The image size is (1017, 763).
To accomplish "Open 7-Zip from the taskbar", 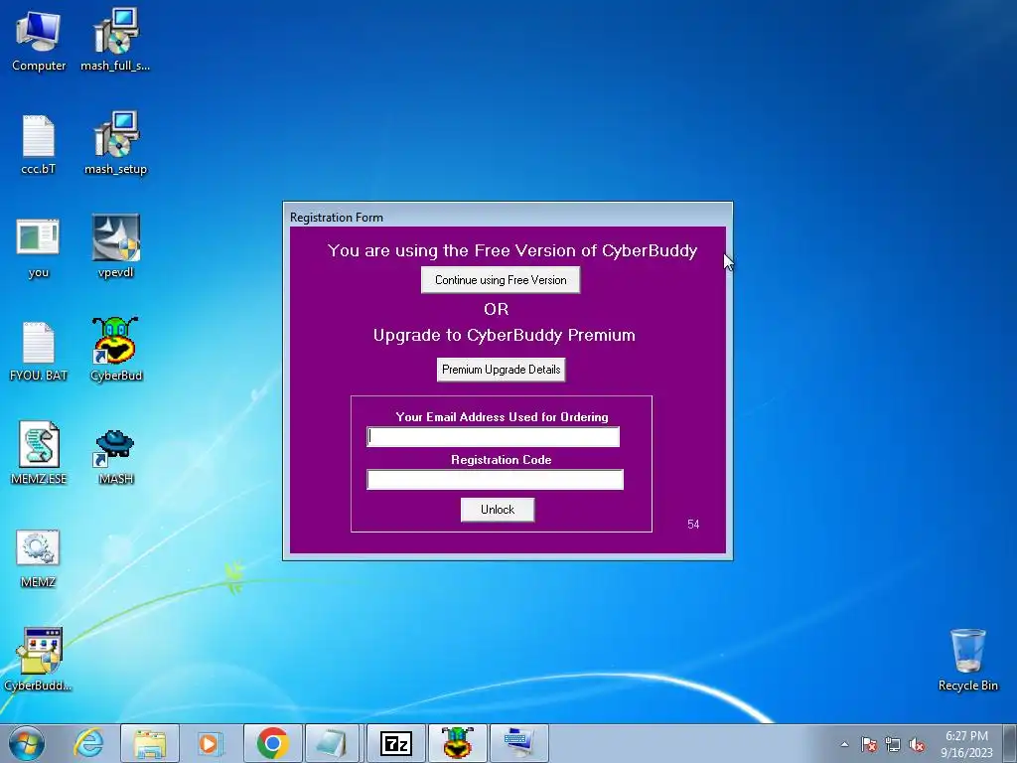I will 395,743.
